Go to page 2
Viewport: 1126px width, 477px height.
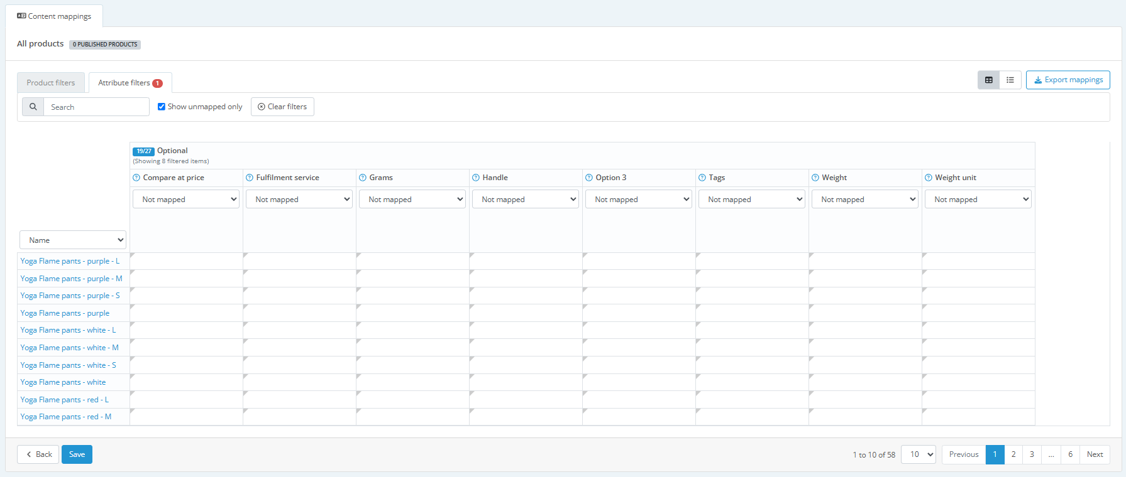1013,454
